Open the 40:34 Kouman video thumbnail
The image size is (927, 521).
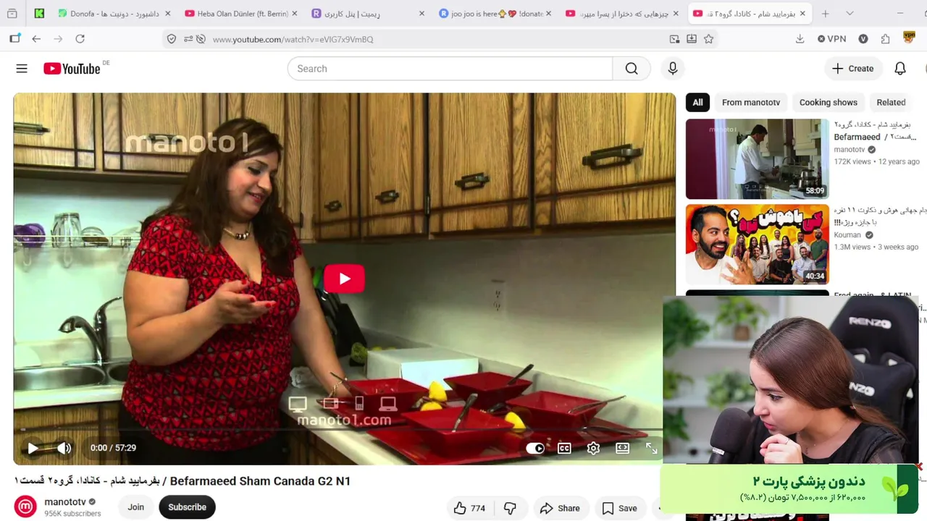point(757,244)
